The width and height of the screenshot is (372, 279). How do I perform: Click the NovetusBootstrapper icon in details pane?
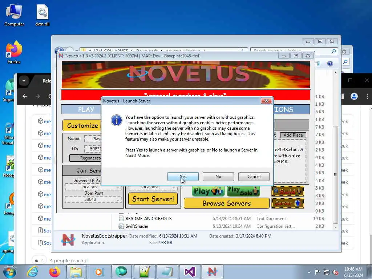coord(68,240)
